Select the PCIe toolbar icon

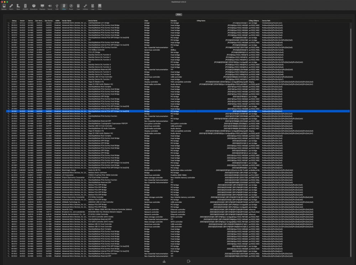[64, 6]
